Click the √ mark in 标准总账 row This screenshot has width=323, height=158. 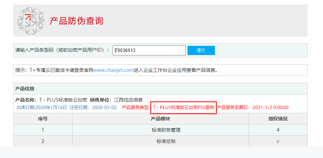pos(278,141)
